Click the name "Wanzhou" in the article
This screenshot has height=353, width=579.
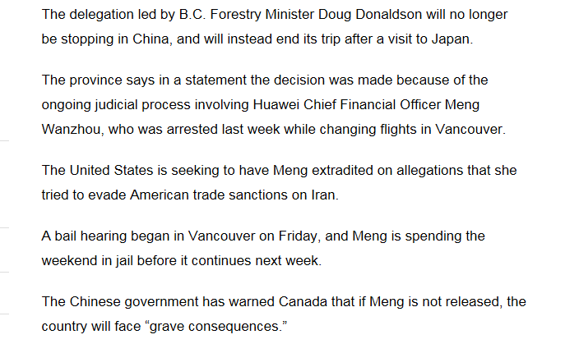coord(71,130)
